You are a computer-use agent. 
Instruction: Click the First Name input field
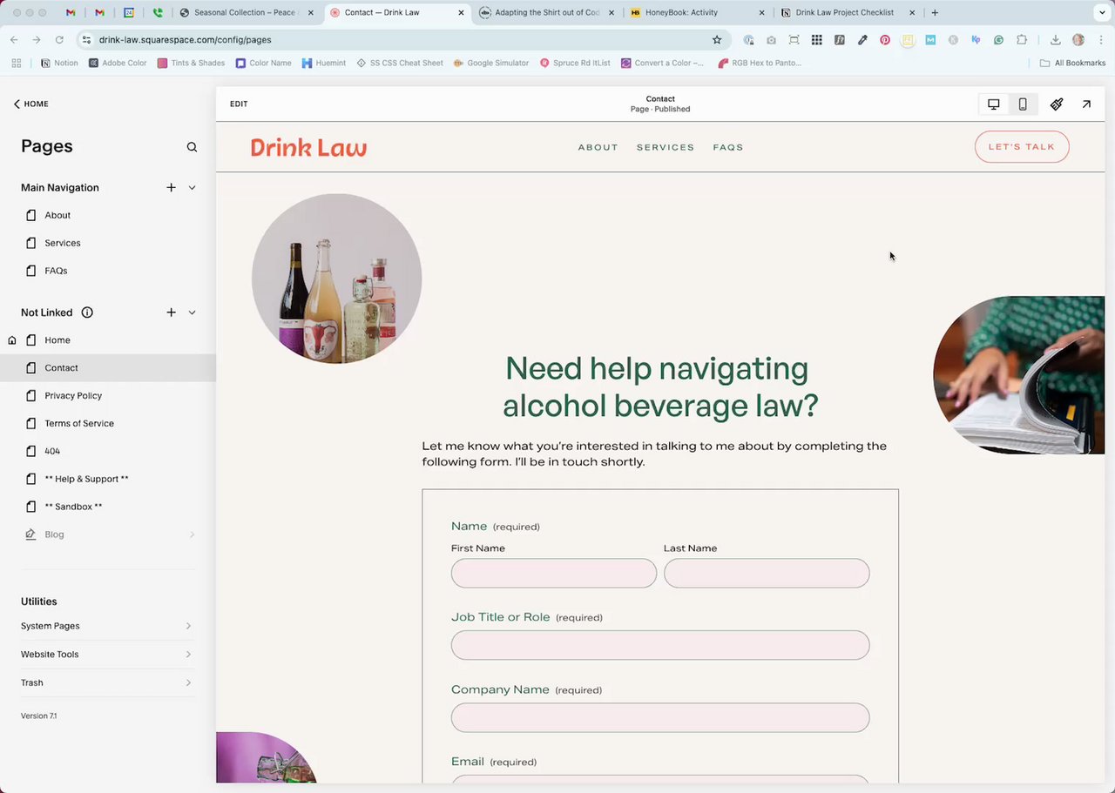click(554, 574)
